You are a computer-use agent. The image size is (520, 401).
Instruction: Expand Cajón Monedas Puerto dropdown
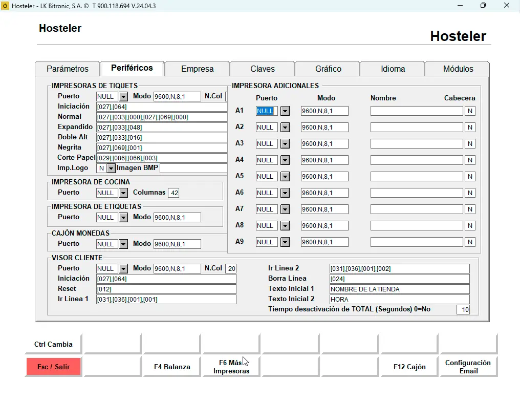(123, 244)
